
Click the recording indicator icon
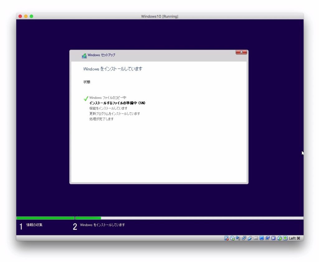[268, 238]
